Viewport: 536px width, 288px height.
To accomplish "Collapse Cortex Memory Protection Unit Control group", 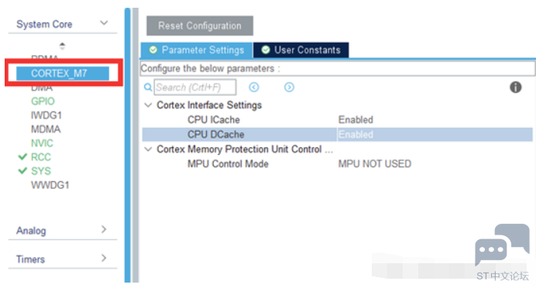I will coord(148,149).
